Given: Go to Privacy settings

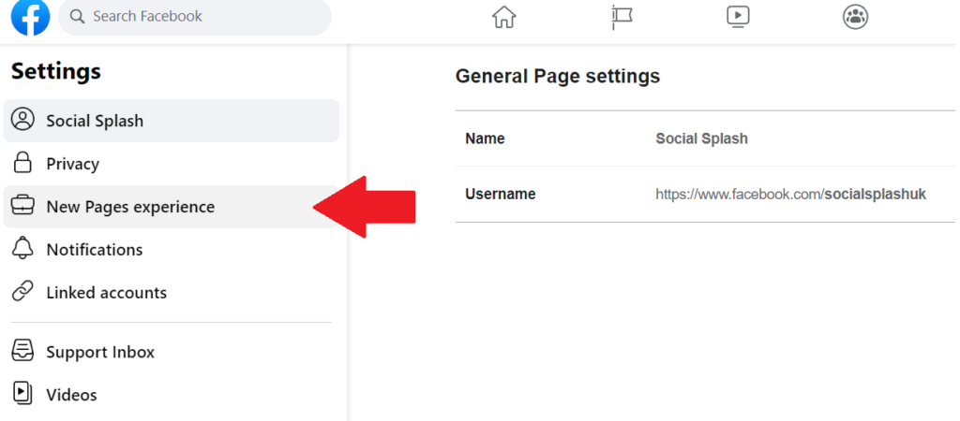Looking at the screenshot, I should (x=172, y=164).
